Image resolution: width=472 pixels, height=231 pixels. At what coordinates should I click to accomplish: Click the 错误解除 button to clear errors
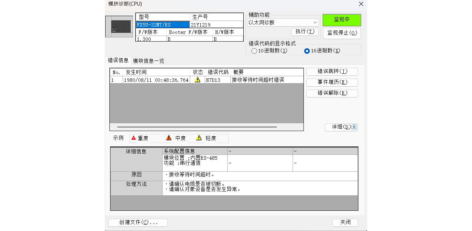click(x=332, y=93)
